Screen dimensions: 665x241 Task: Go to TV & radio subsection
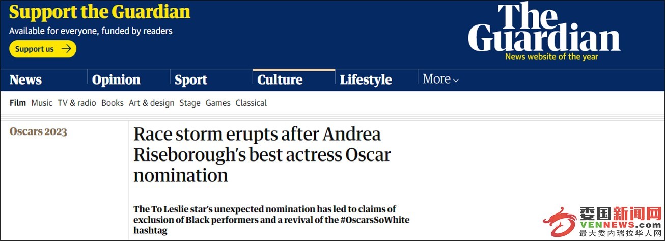pos(77,103)
